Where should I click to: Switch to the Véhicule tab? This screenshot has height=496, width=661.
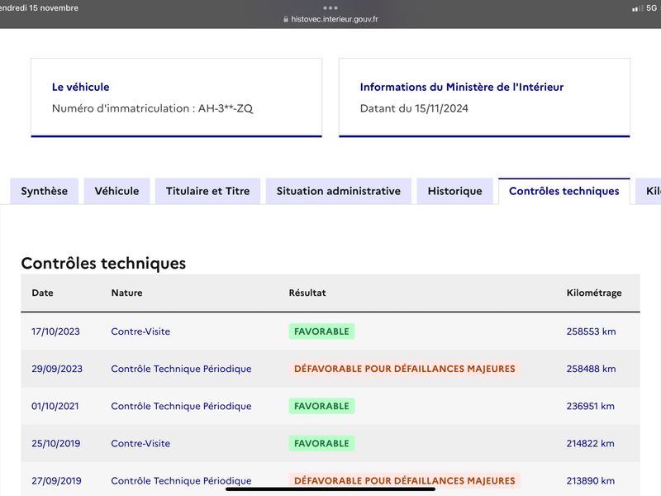click(117, 191)
